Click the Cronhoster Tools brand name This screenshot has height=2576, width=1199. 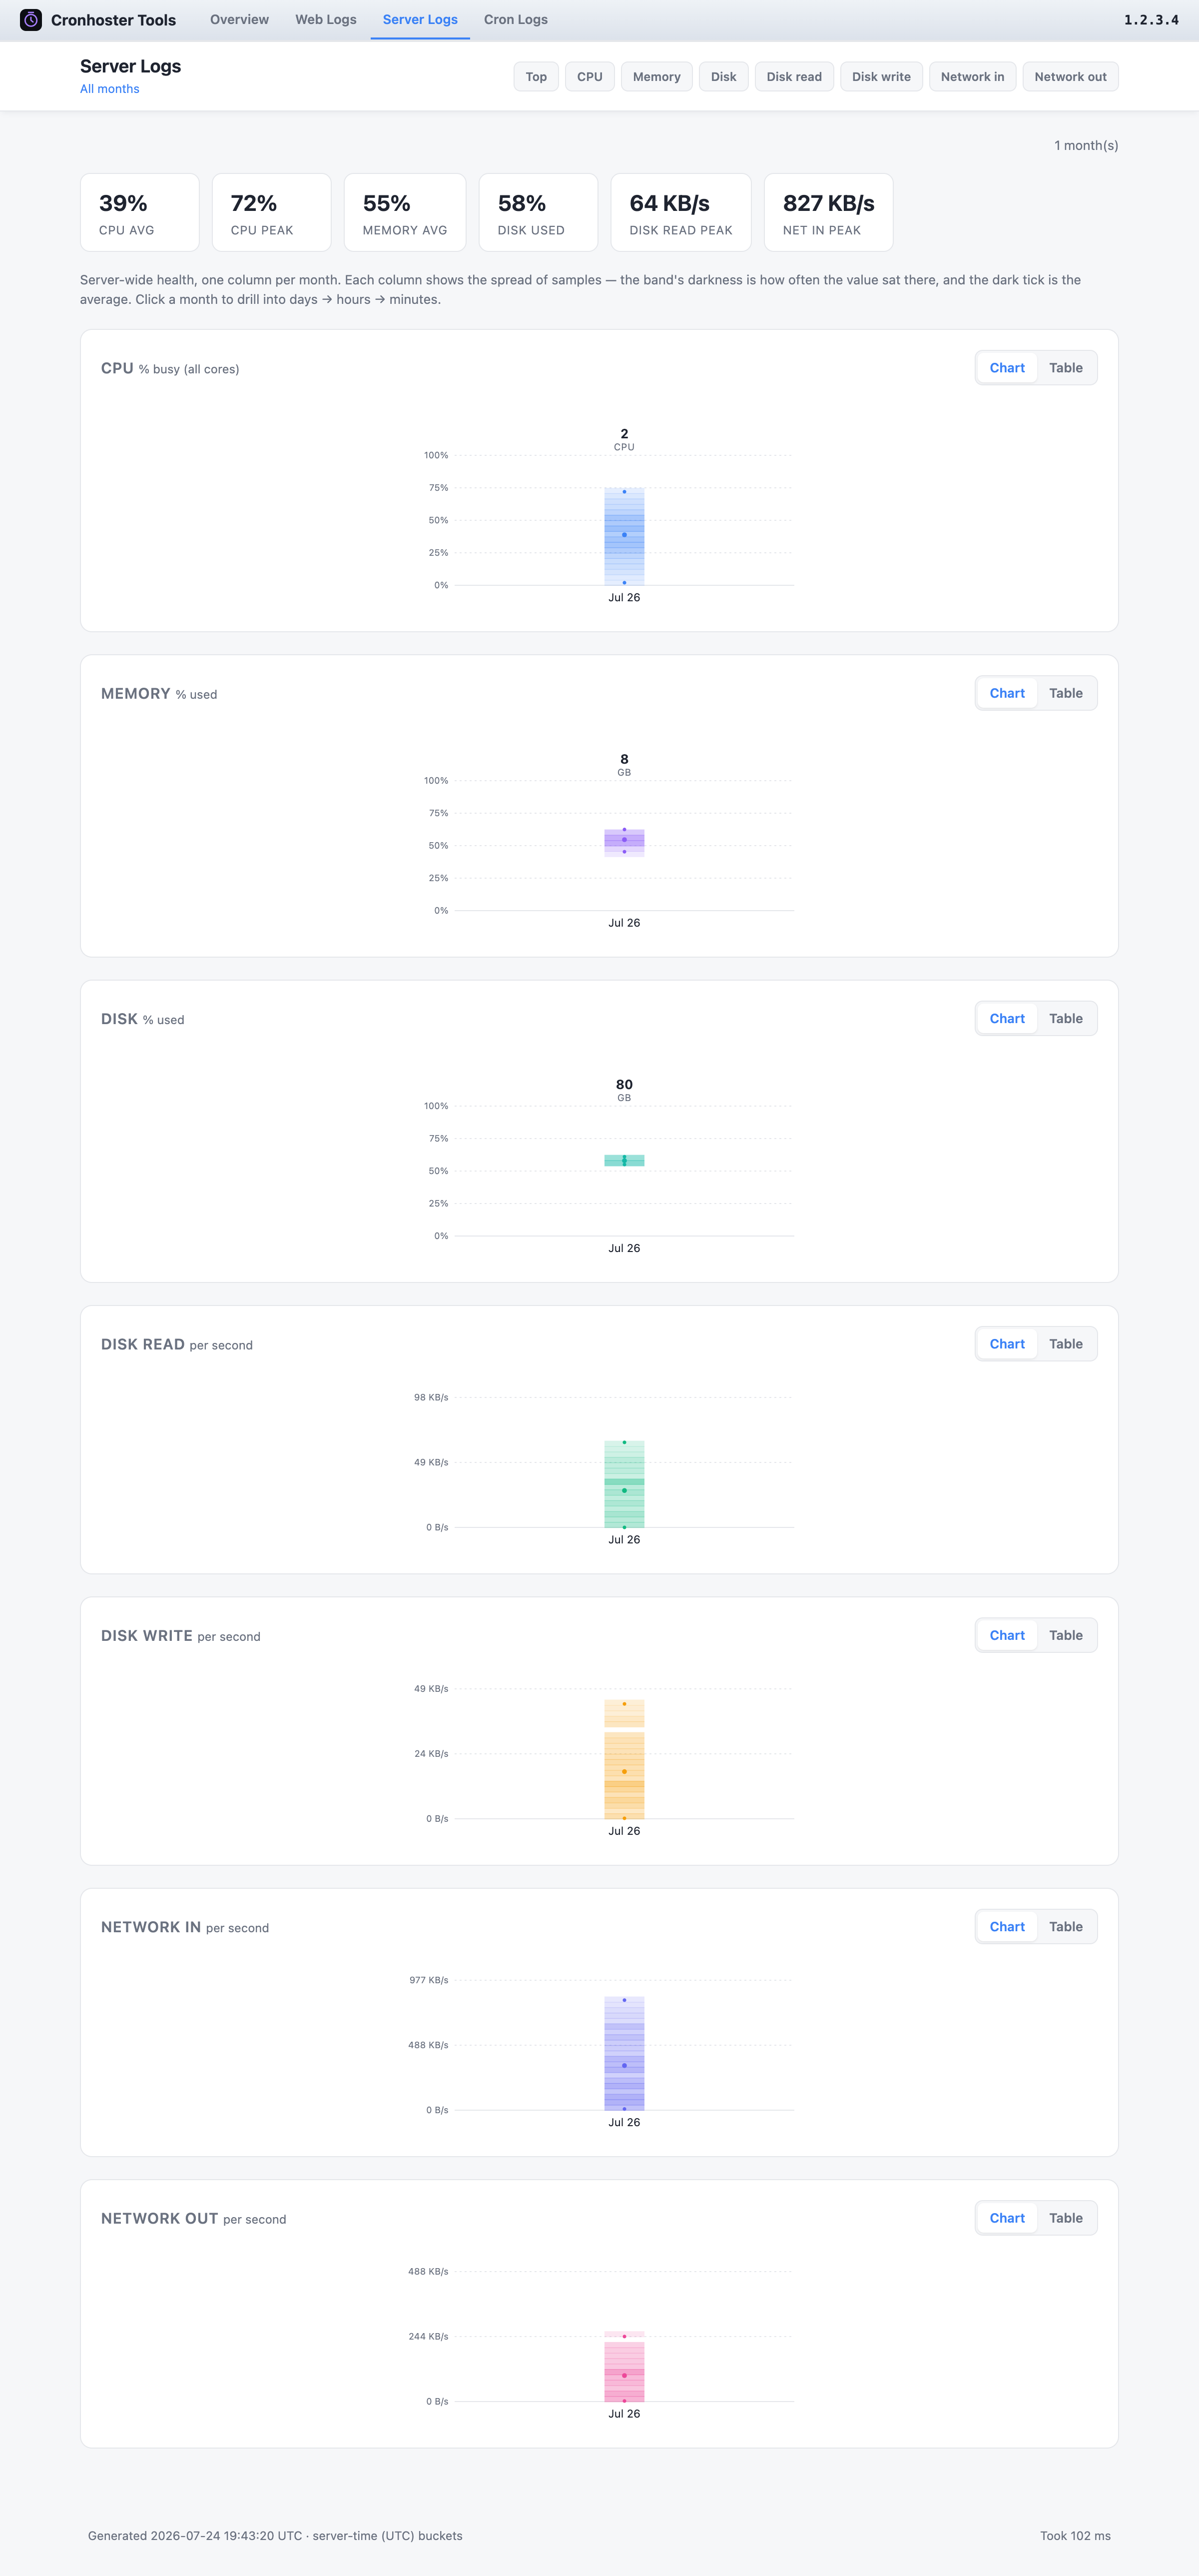tap(113, 20)
